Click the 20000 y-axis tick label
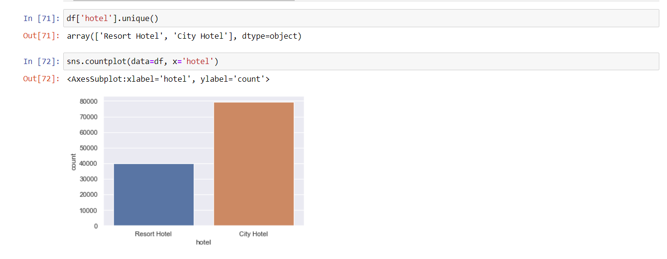This screenshot has height=259, width=667. [x=89, y=194]
